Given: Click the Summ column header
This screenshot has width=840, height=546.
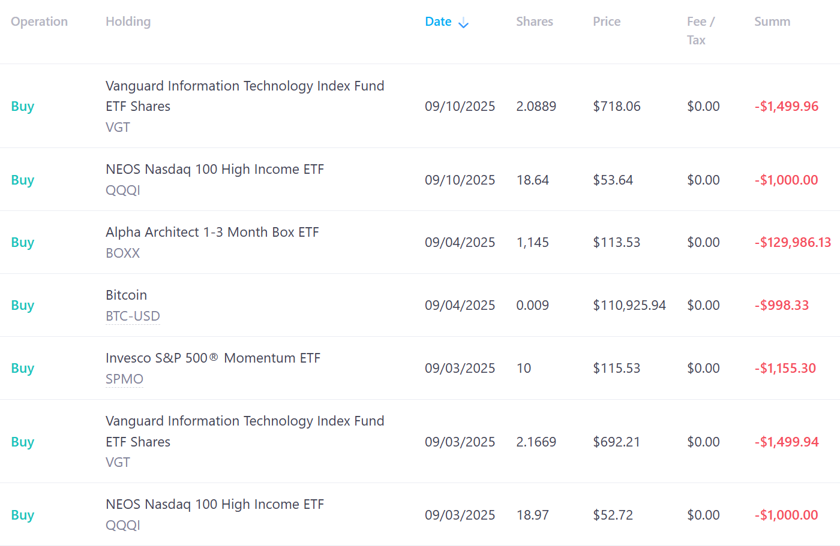Looking at the screenshot, I should coord(772,22).
